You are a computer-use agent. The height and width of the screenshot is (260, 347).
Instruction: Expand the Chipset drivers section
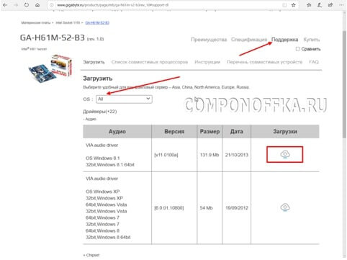click(91, 255)
